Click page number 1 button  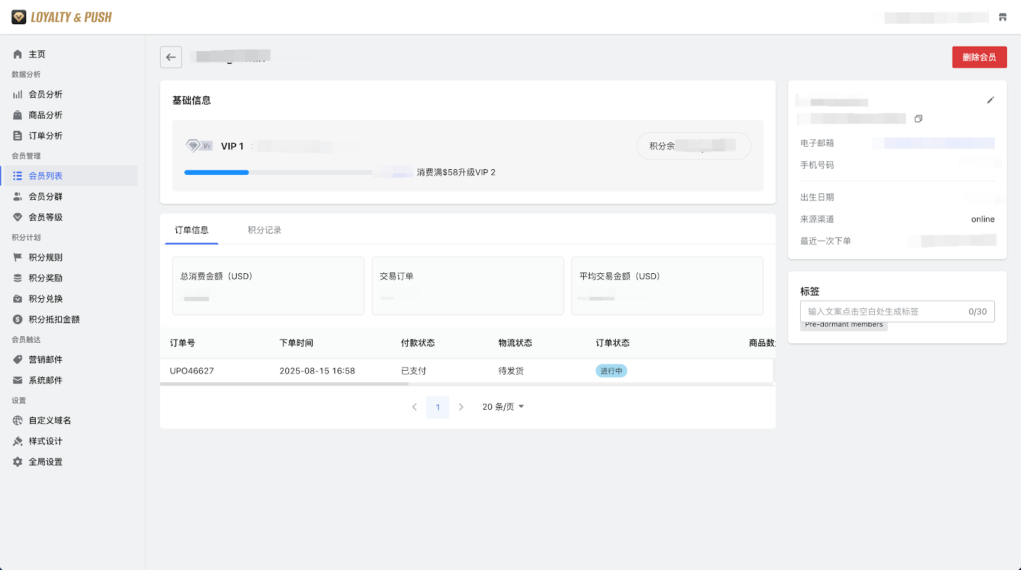(x=438, y=407)
